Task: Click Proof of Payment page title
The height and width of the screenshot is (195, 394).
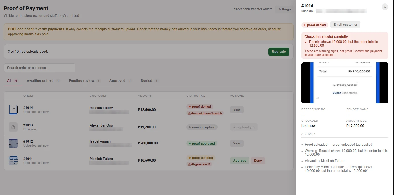Action: pos(26,8)
